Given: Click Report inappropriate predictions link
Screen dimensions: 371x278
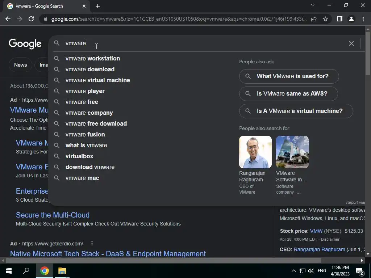Looking at the screenshot, I should pyautogui.click(x=356, y=202).
